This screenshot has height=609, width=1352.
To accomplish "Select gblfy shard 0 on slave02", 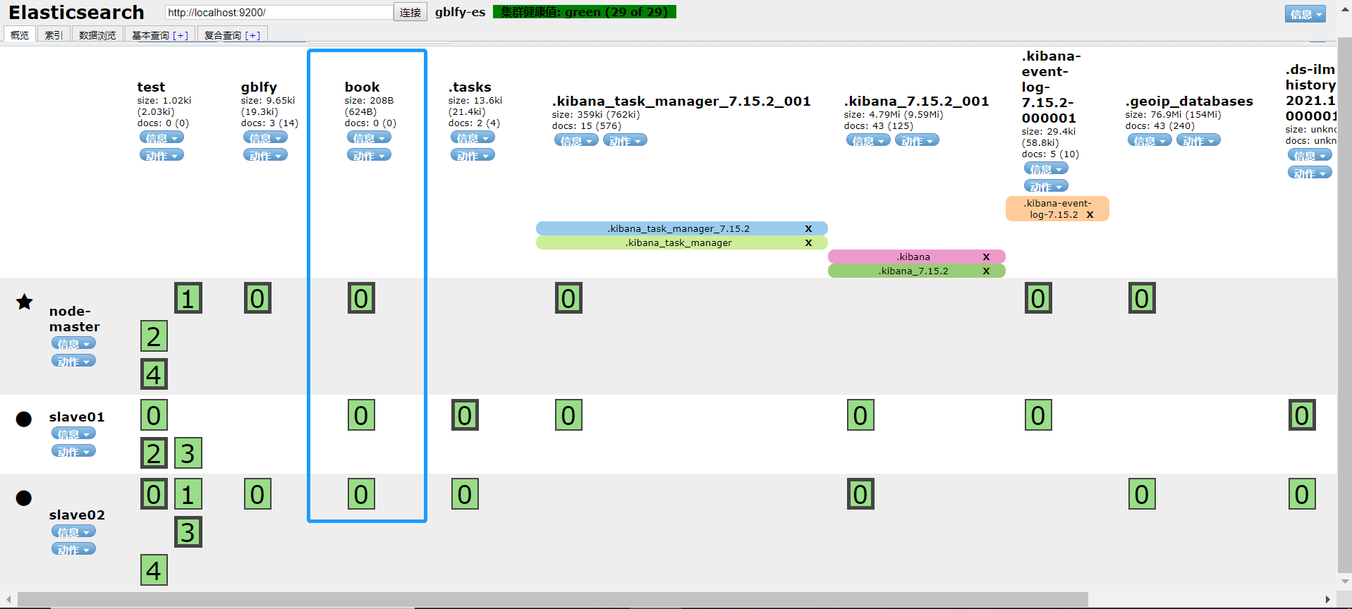I will pyautogui.click(x=257, y=494).
